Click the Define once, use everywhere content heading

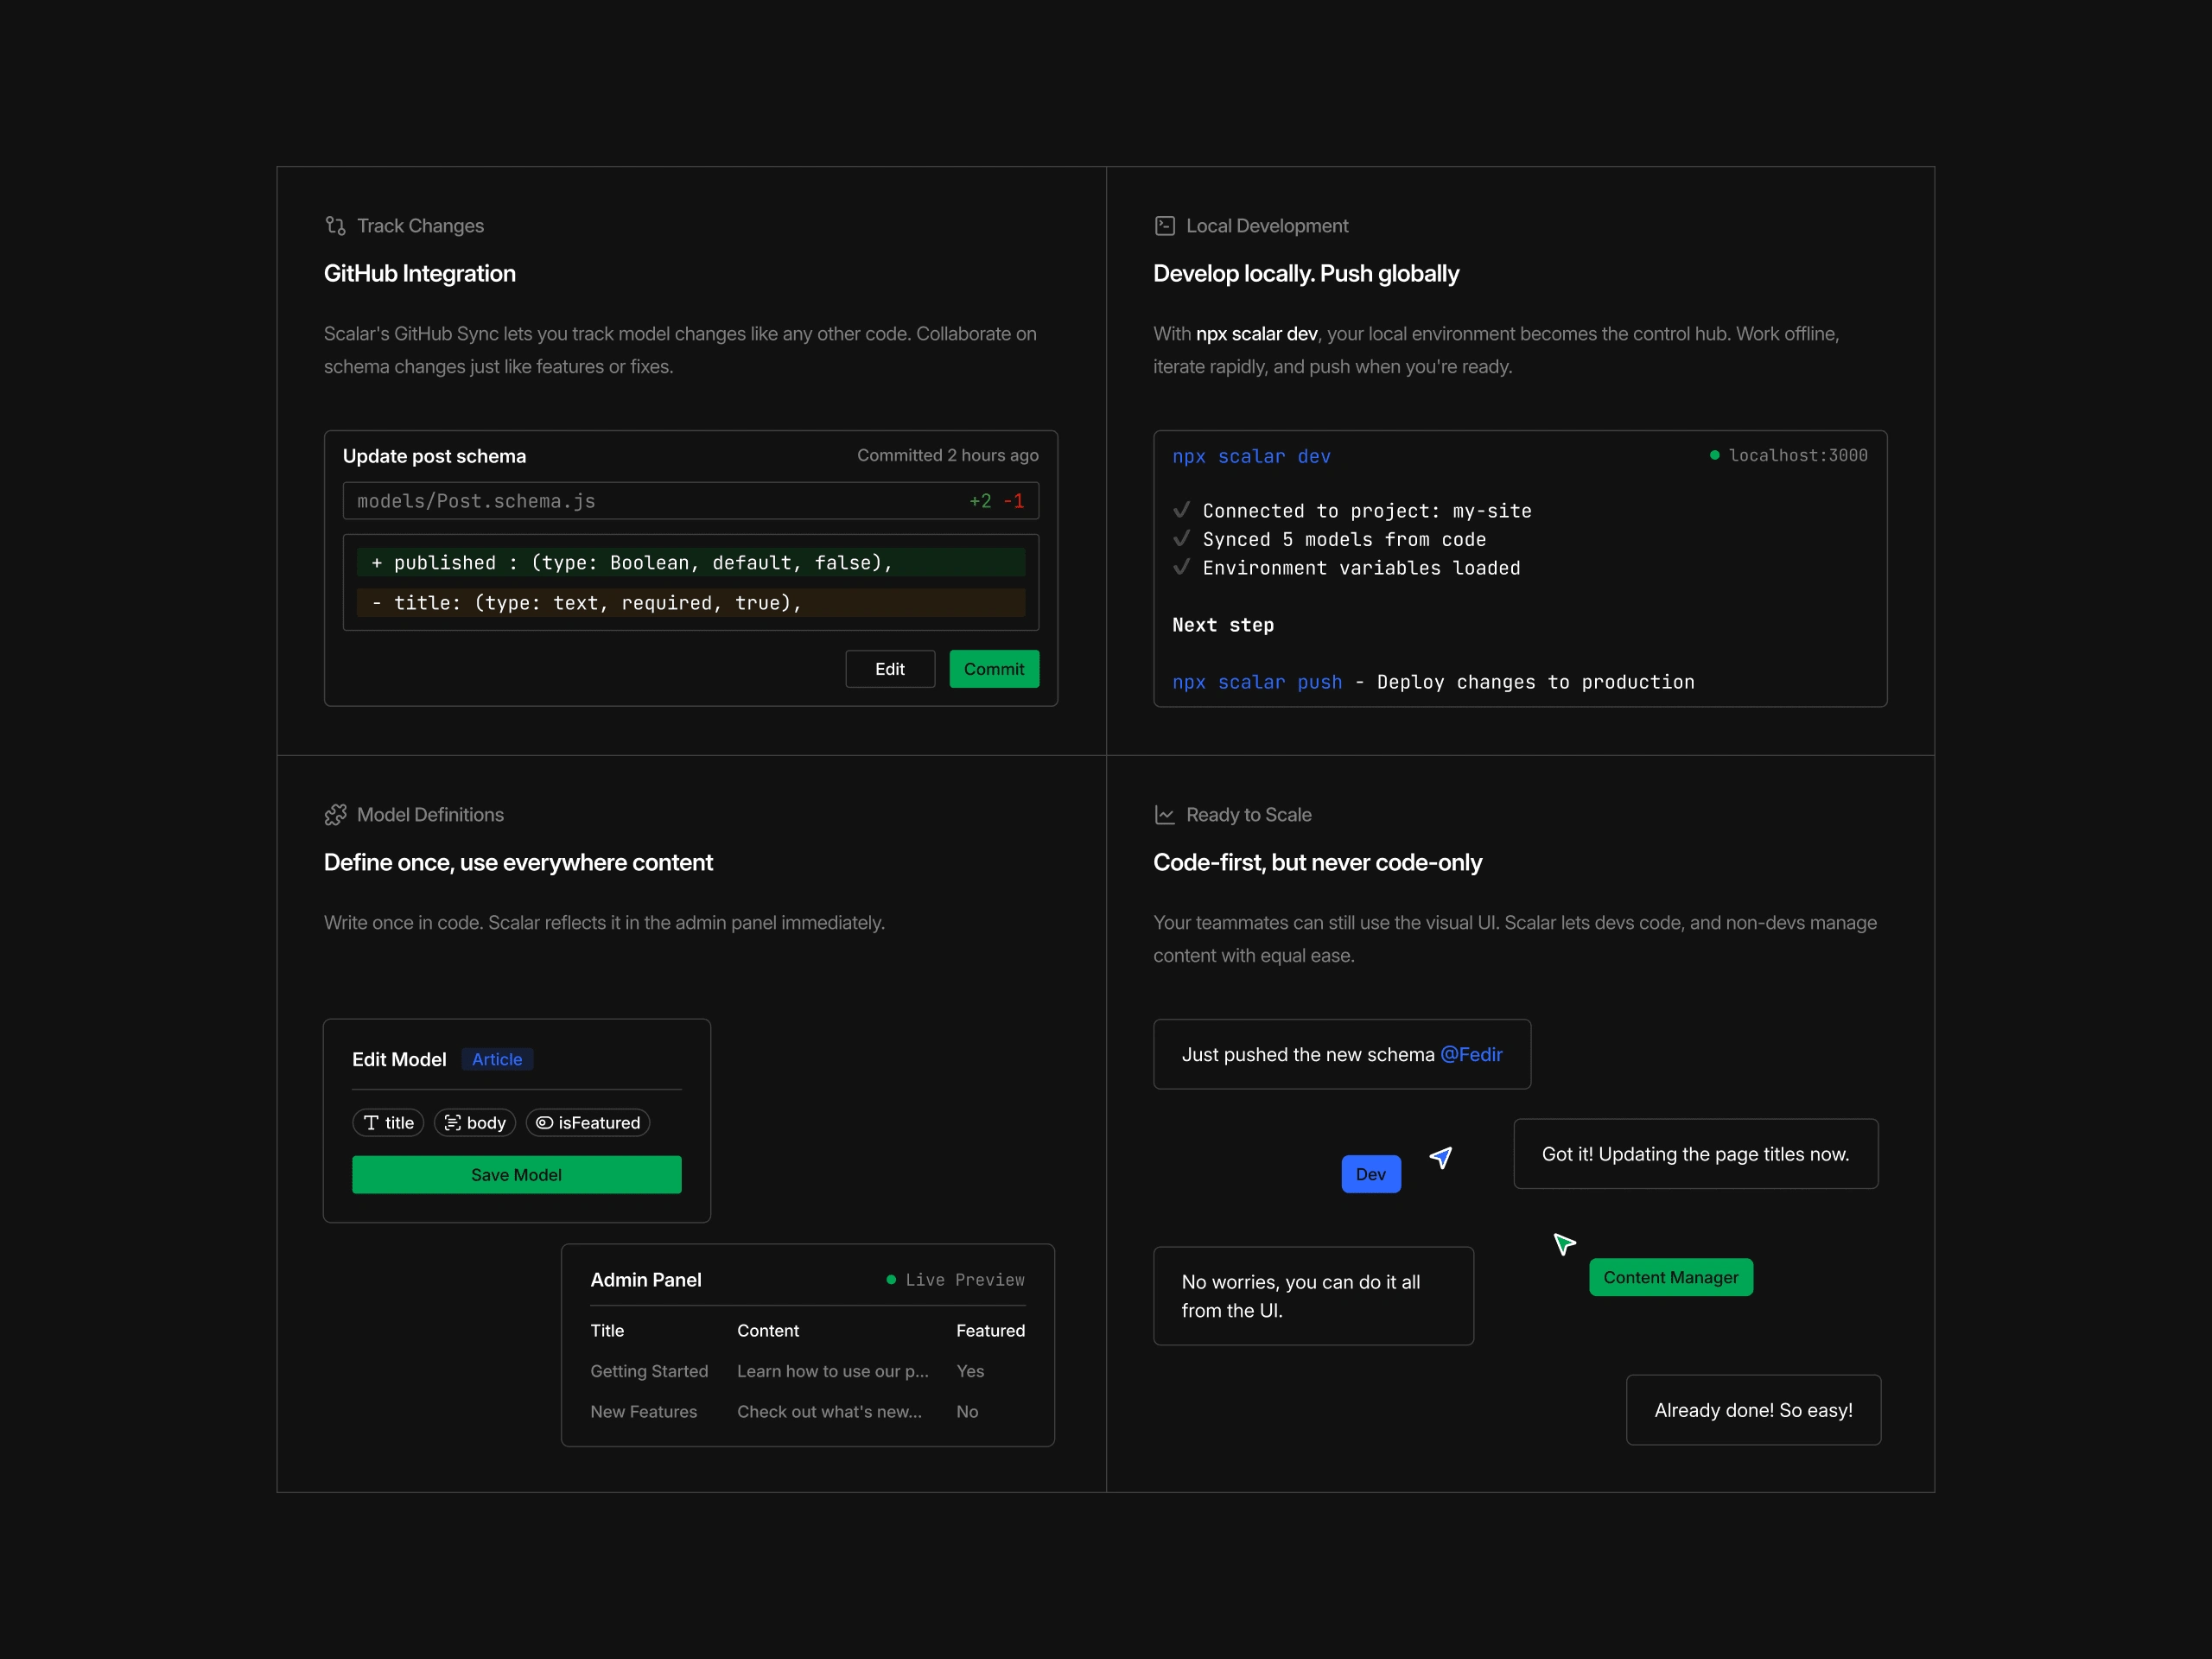point(518,862)
